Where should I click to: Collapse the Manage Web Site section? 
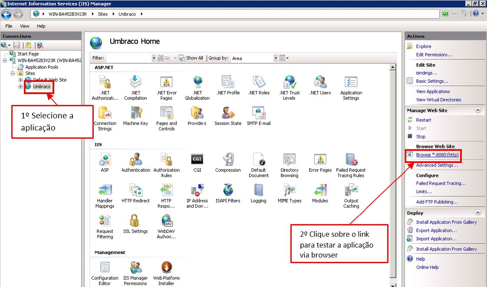coord(478,110)
